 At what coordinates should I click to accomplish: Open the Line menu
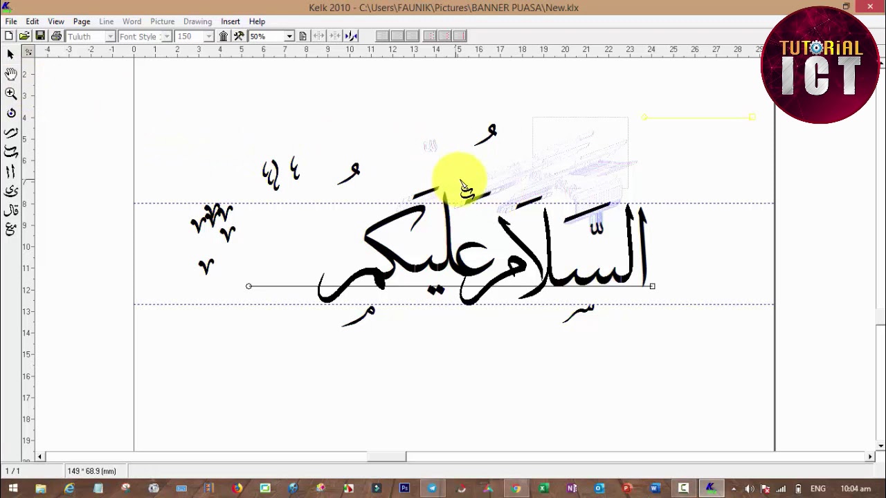pos(106,21)
